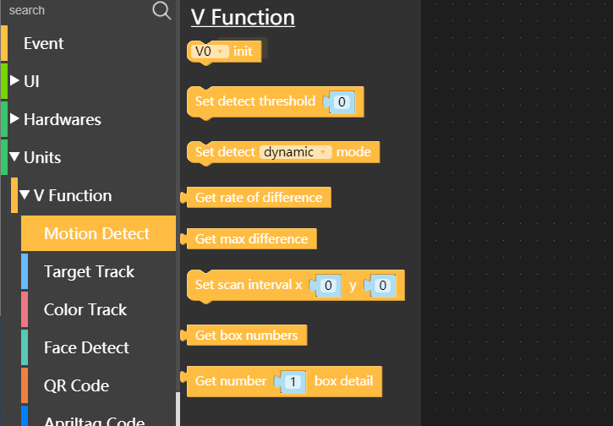Screen dimensions: 613x426
Task: Pick the Get box numbers block
Action: (x=244, y=335)
